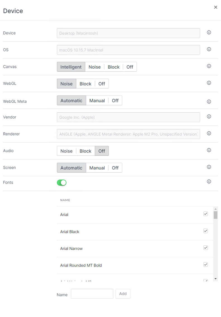This screenshot has width=221, height=317.
Task: Click the Vendor field Google Inc. (Apple)
Action: tap(128, 117)
